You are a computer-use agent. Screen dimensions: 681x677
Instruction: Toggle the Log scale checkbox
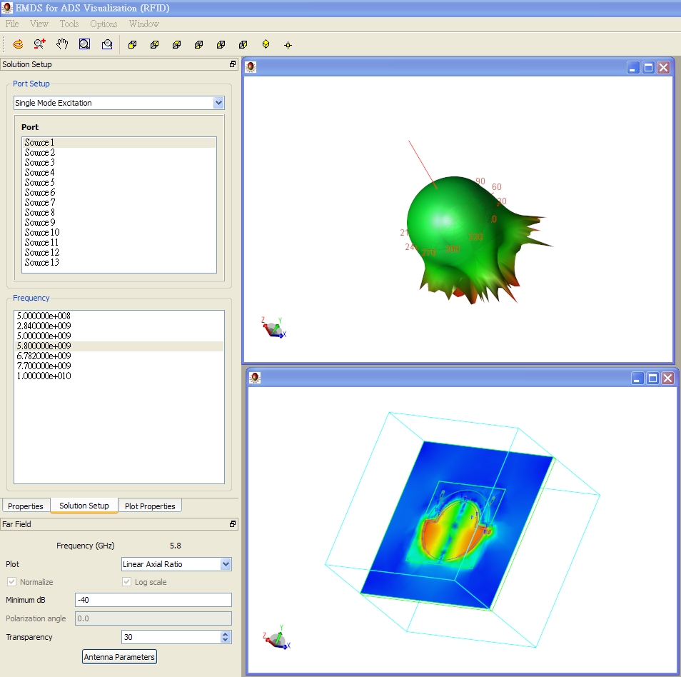point(126,582)
